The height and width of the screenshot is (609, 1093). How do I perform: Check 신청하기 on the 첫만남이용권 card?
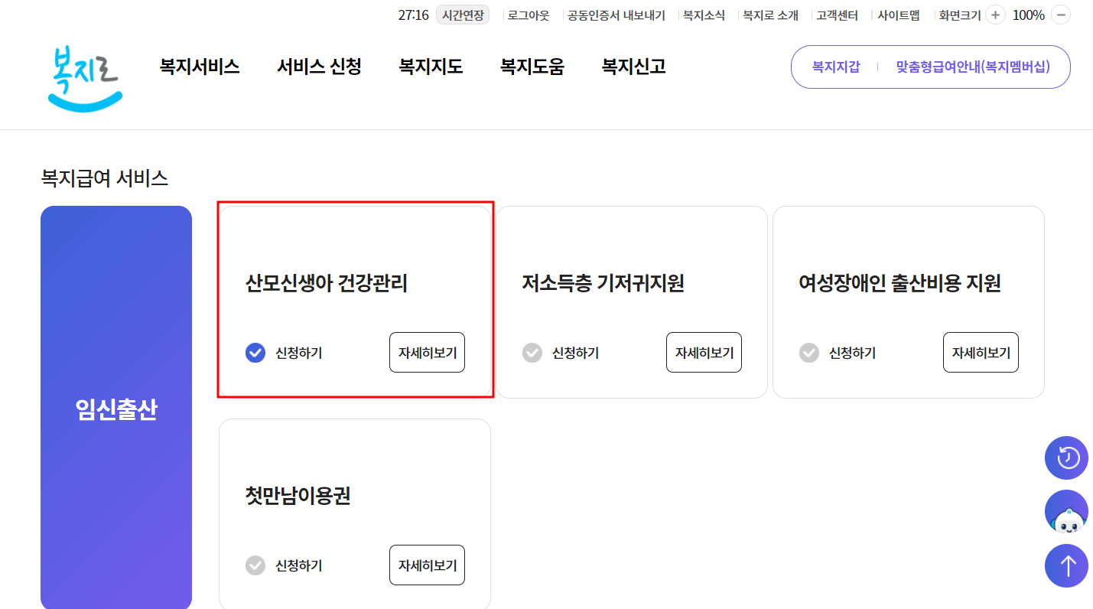pyautogui.click(x=255, y=565)
